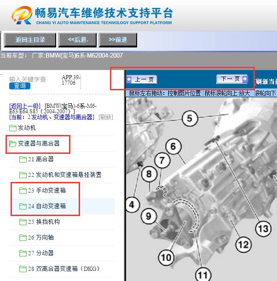Click folder icon of 27 分动器

[23, 253]
